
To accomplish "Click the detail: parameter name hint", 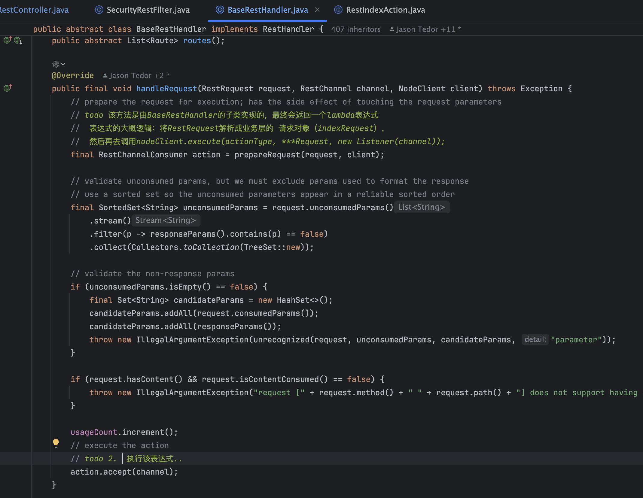I will tap(535, 339).
